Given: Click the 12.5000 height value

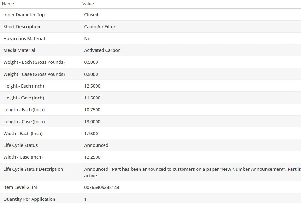Looking at the screenshot, I should (92, 86).
